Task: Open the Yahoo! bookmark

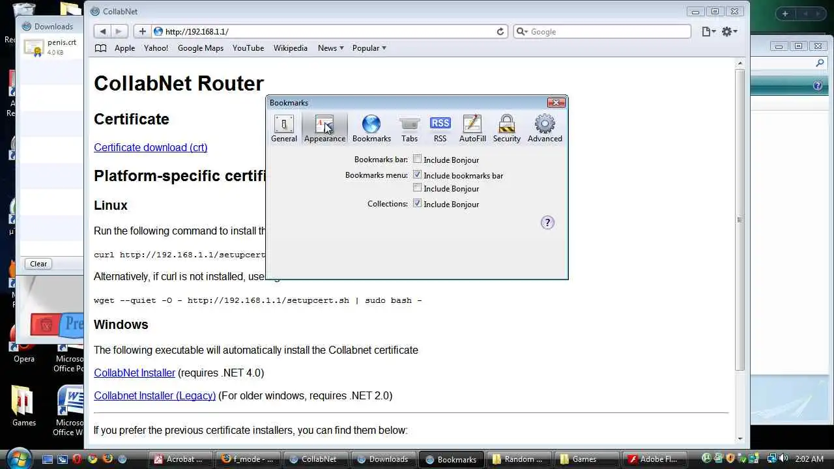Action: [156, 48]
